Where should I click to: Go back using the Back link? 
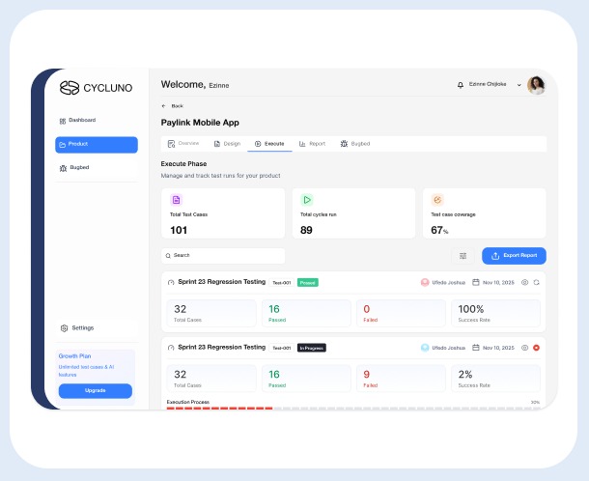tap(178, 106)
